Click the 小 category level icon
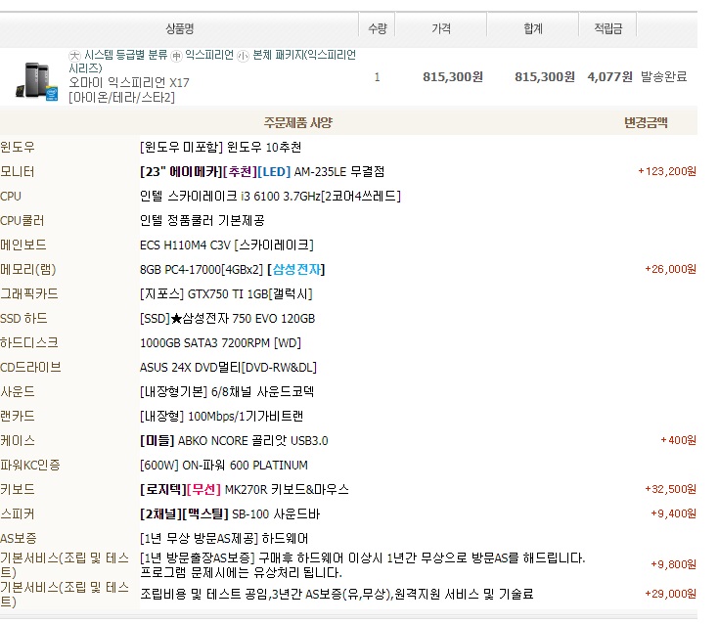 pos(243,56)
